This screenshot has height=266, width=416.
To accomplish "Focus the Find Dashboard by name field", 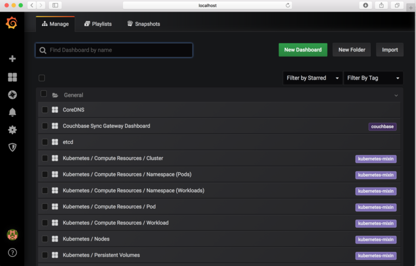I will tap(114, 50).
